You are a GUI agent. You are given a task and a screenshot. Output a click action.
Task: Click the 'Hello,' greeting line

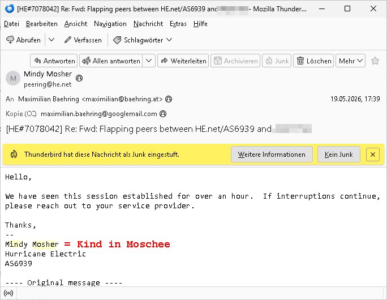(19, 177)
